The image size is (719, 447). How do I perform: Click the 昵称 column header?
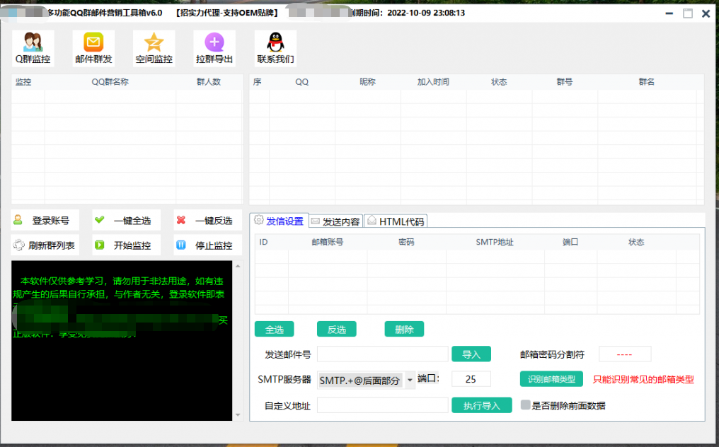pyautogui.click(x=367, y=81)
